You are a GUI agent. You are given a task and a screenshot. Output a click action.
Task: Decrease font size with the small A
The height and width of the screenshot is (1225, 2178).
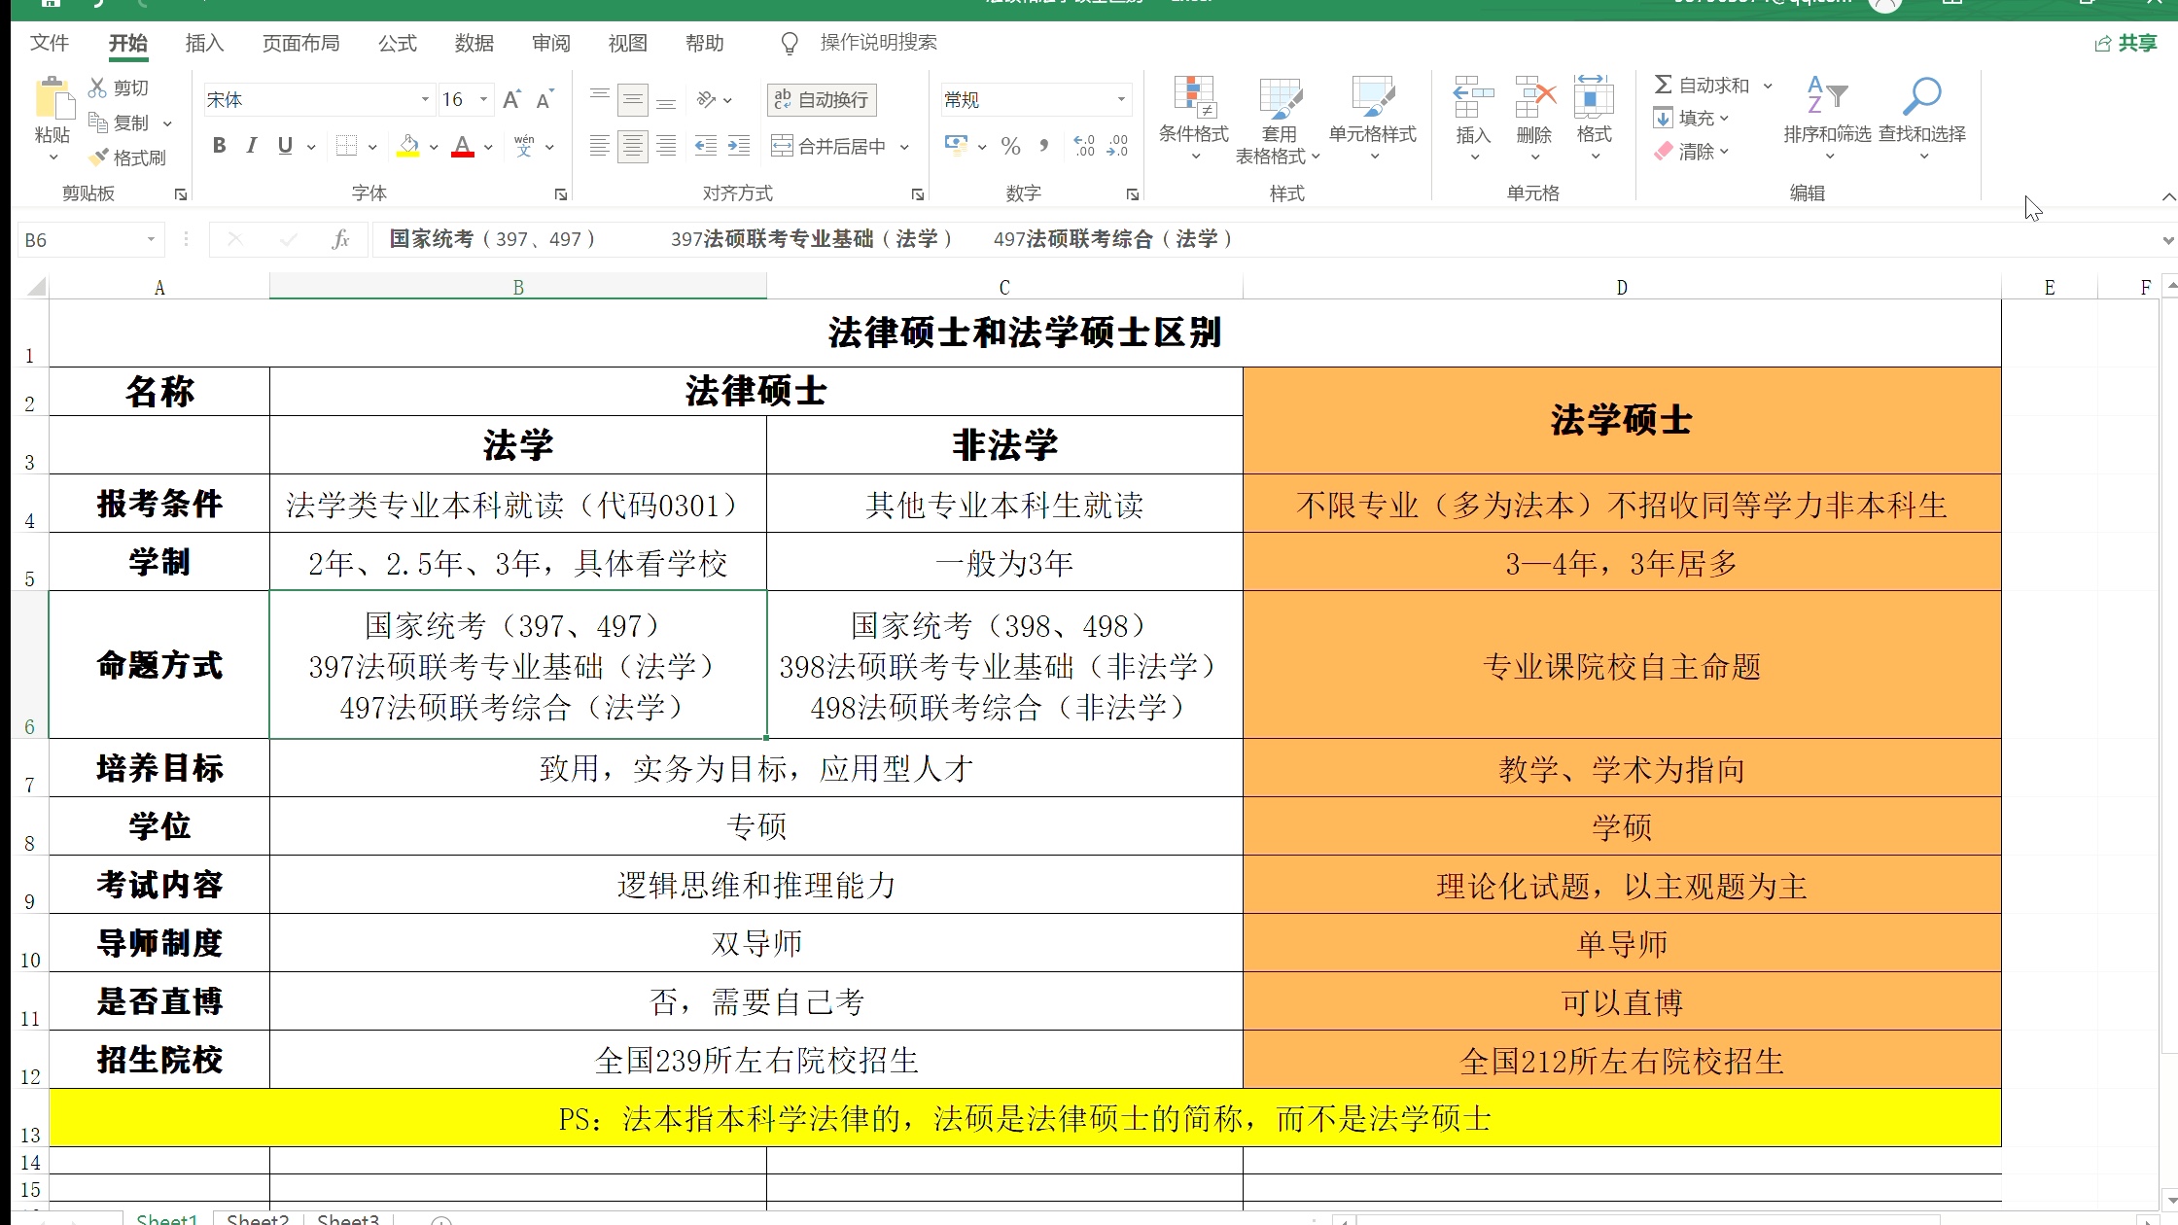click(x=544, y=99)
